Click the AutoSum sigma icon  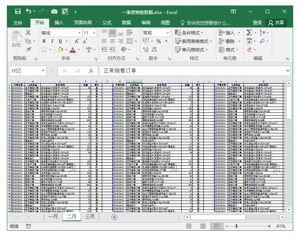[x=249, y=33]
